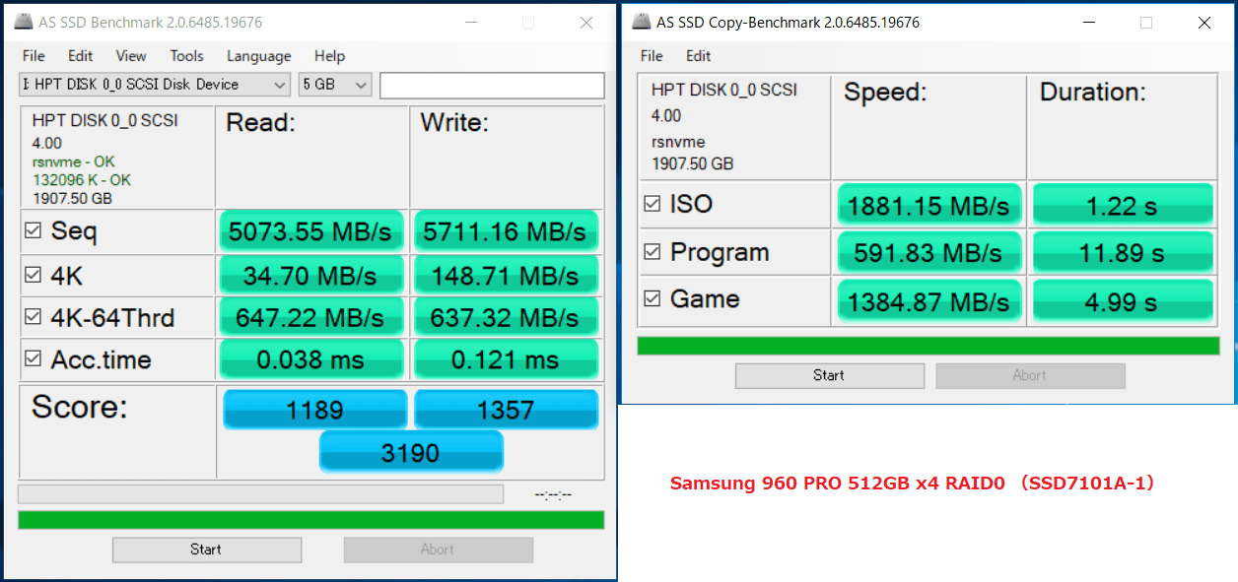
Task: Click the Speed: column header
Action: 885,93
